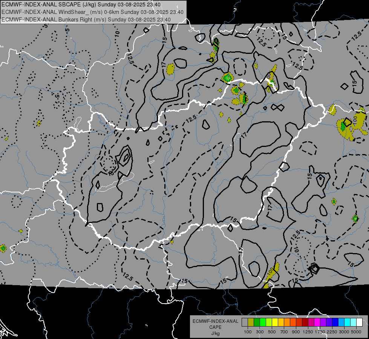Click the WindShear_ (m/s) 0-6km header line
This screenshot has width=369, height=339.
[x=92, y=12]
